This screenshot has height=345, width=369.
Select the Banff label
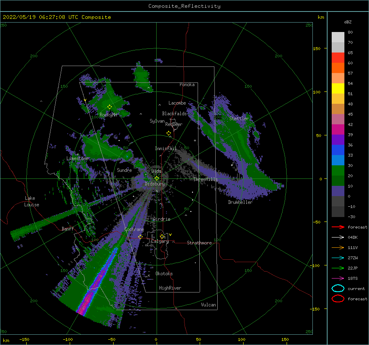(68, 228)
